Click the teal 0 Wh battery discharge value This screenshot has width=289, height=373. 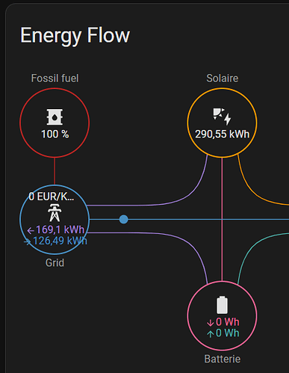pos(228,333)
